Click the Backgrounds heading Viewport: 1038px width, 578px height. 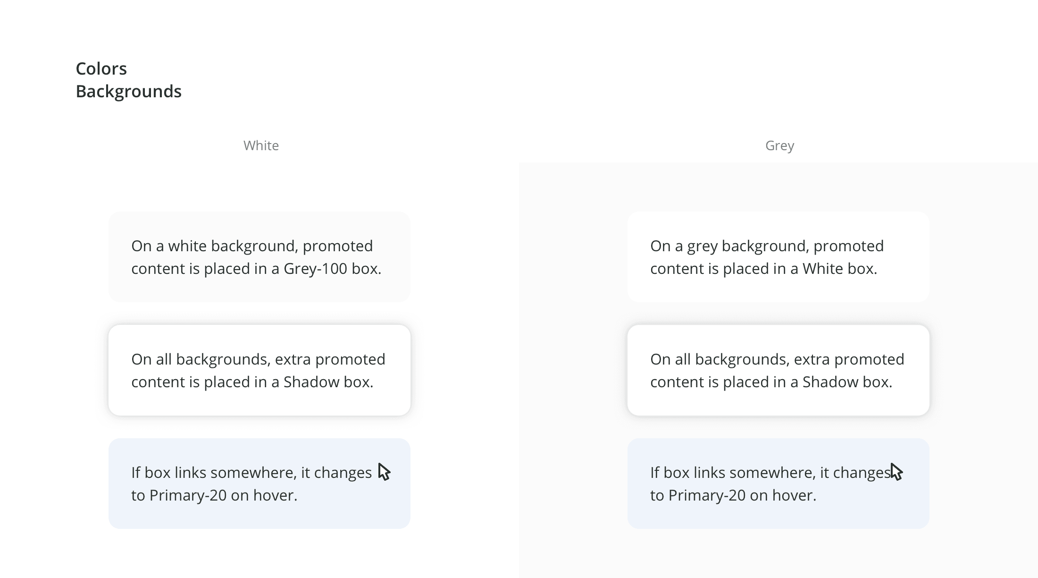pyautogui.click(x=128, y=92)
